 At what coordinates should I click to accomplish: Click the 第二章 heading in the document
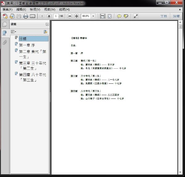(x=74, y=61)
